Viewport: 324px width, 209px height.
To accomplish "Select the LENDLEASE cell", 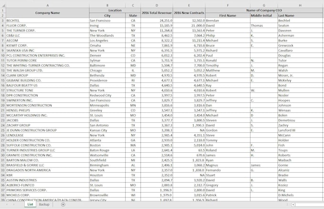I will (x=48, y=135).
